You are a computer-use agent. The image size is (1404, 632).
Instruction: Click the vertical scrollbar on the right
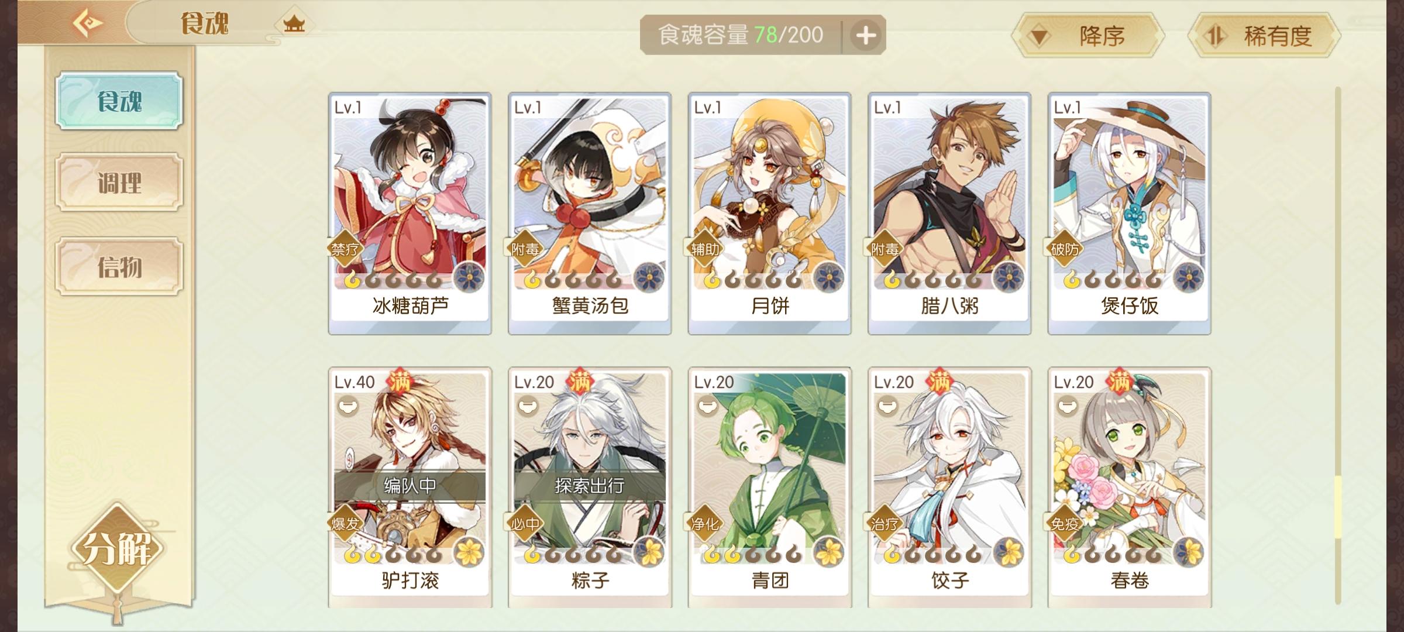click(1338, 345)
